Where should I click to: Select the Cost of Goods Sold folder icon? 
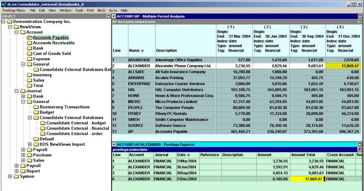tap(30, 54)
